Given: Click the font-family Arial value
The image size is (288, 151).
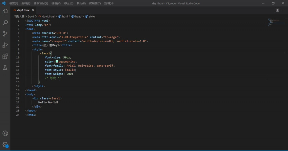Looking at the screenshot, I should pos(71,66).
